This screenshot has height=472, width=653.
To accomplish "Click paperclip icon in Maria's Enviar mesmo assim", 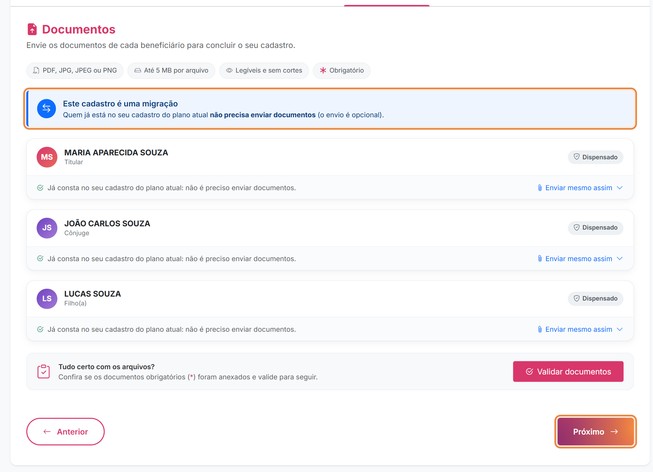I will pos(540,188).
